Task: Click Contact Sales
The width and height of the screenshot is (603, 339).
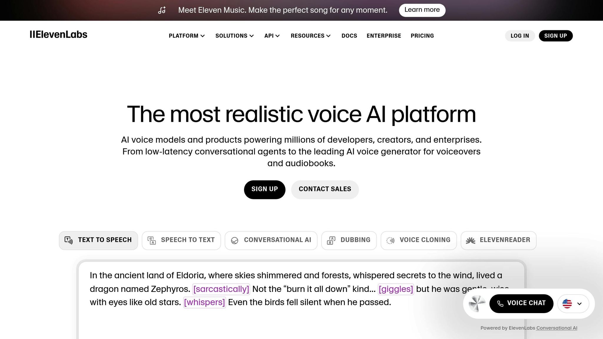Action: coord(325,189)
